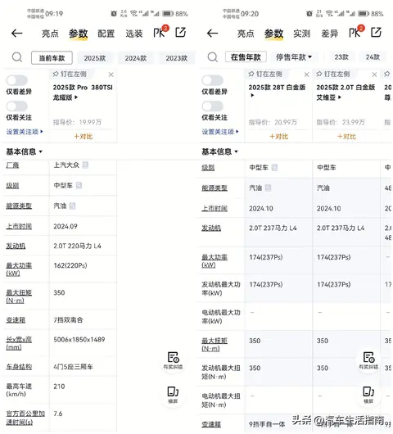Tap info icon beside 汽油 on left screen
Image resolution: width=393 pixels, height=434 pixels.
pyautogui.click(x=72, y=206)
